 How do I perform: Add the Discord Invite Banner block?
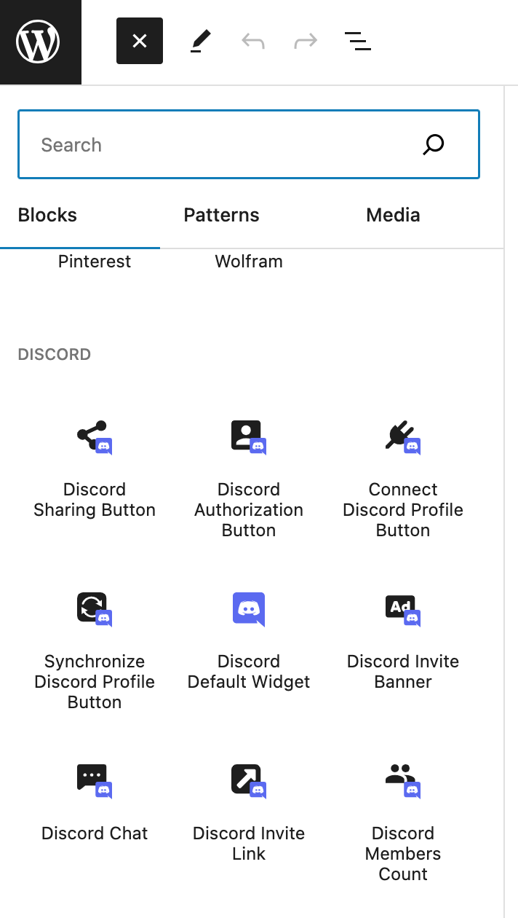[403, 639]
